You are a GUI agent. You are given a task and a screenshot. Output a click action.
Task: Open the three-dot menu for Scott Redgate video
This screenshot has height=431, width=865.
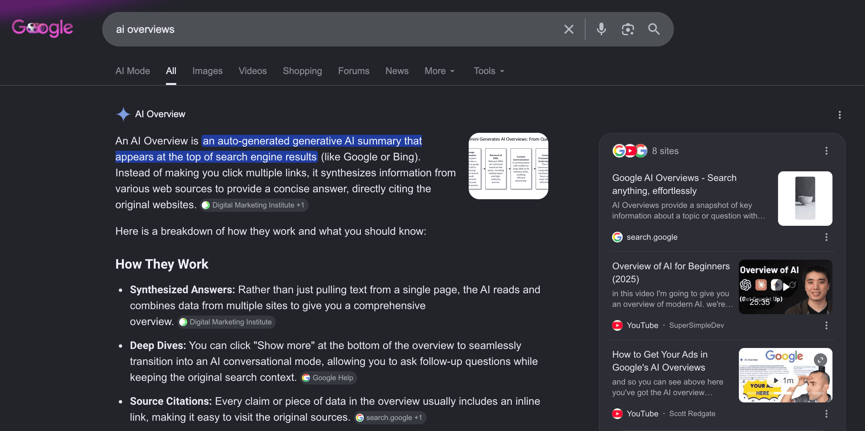pos(826,413)
